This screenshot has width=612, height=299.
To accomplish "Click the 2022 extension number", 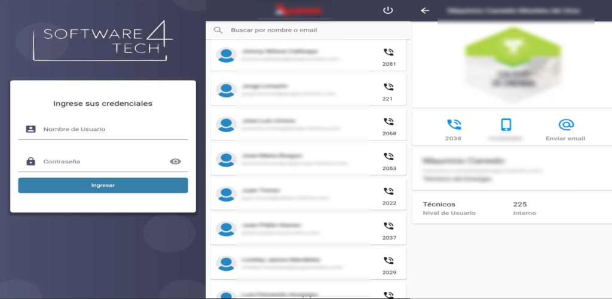I will pos(389,203).
